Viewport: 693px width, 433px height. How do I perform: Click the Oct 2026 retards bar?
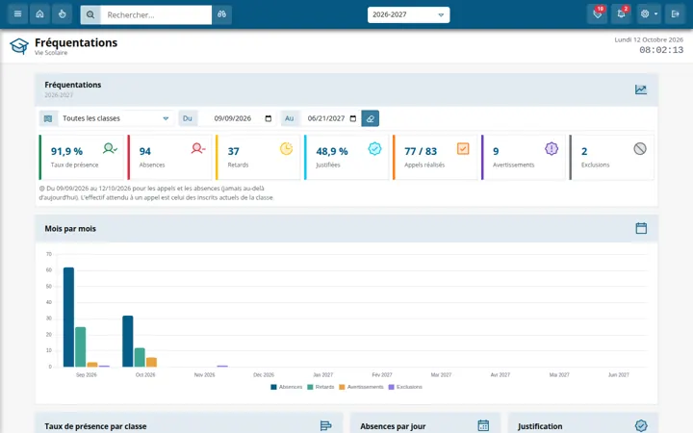(x=140, y=357)
